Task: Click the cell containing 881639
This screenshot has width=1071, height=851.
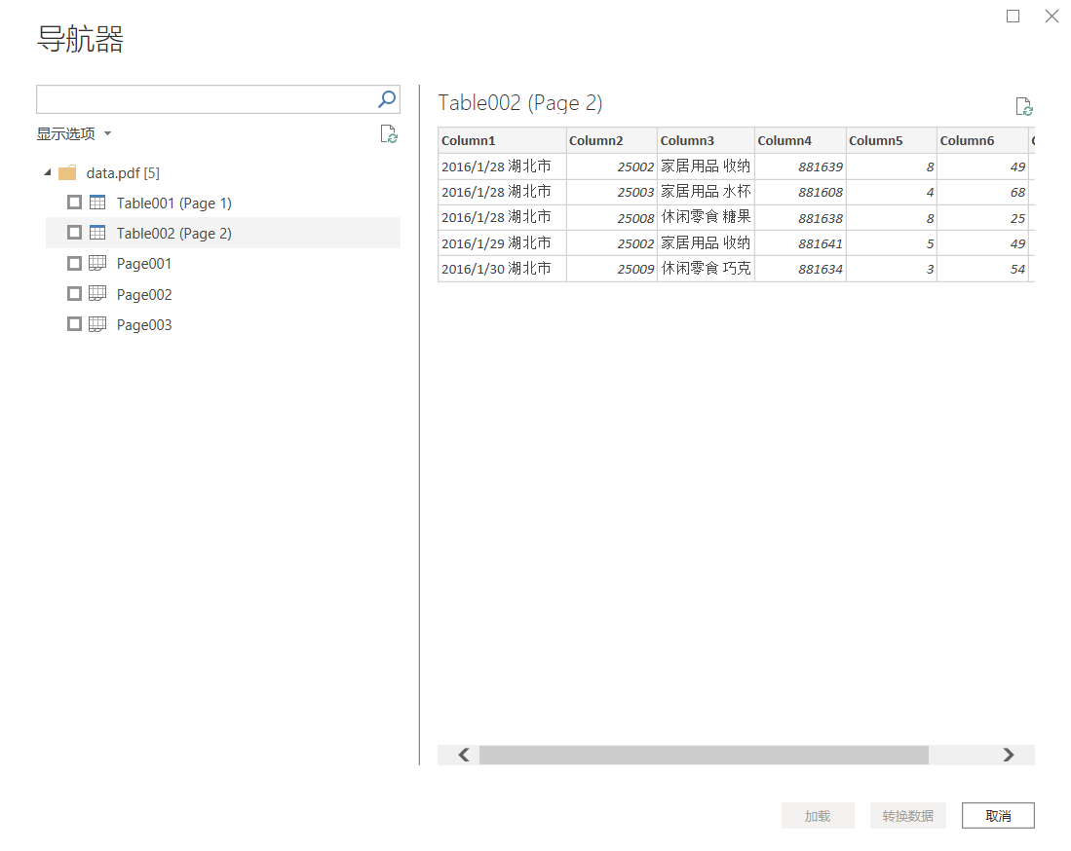Action: tap(800, 166)
